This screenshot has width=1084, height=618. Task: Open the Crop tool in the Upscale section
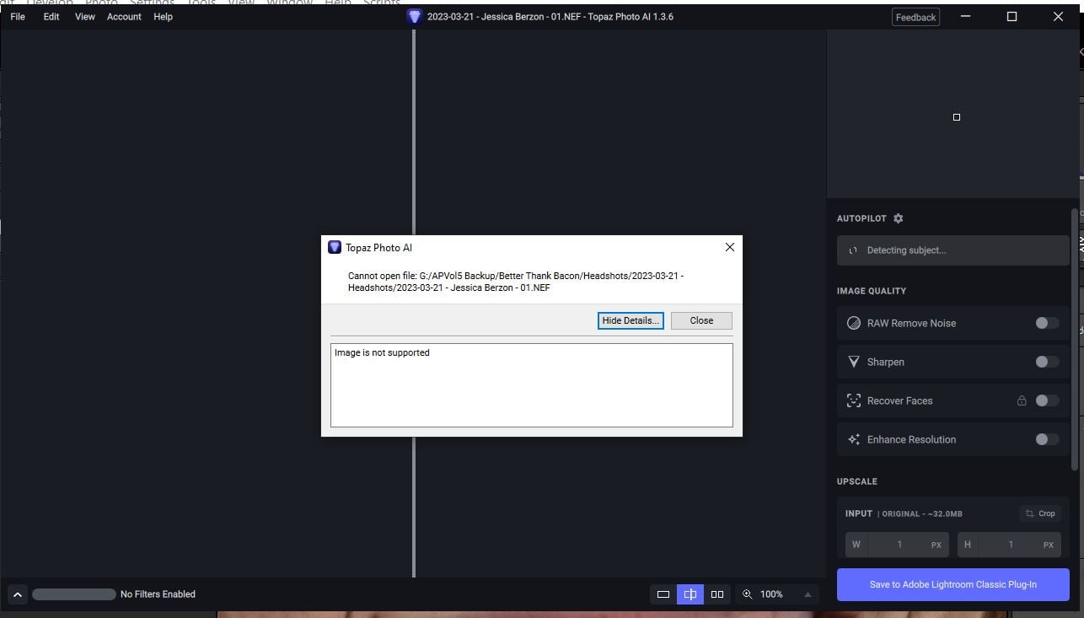tap(1039, 513)
